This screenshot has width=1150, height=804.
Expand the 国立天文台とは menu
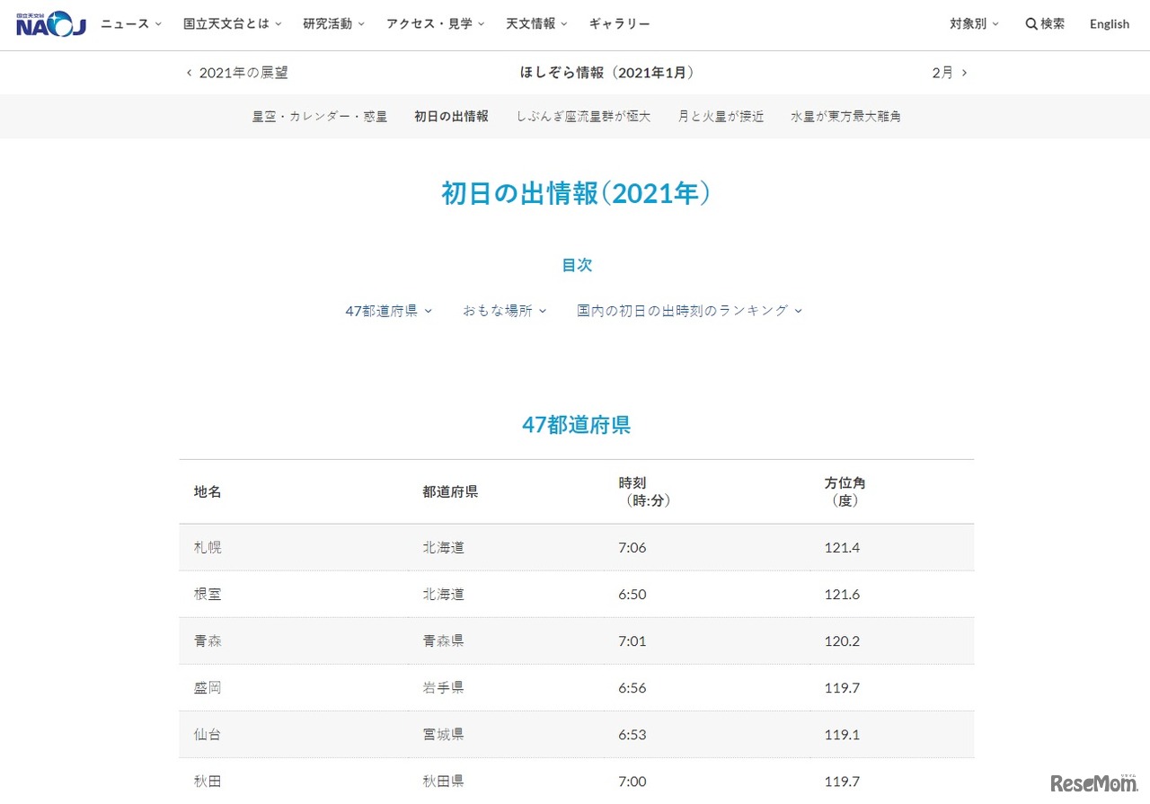pyautogui.click(x=233, y=24)
